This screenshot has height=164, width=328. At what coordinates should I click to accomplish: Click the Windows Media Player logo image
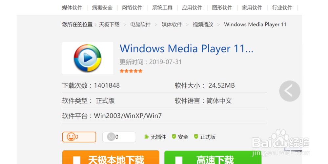point(88,58)
